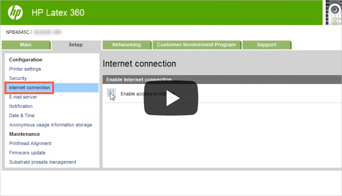Screen dimensions: 342x196
Task: Open Substrate presets management
Action: point(43,162)
